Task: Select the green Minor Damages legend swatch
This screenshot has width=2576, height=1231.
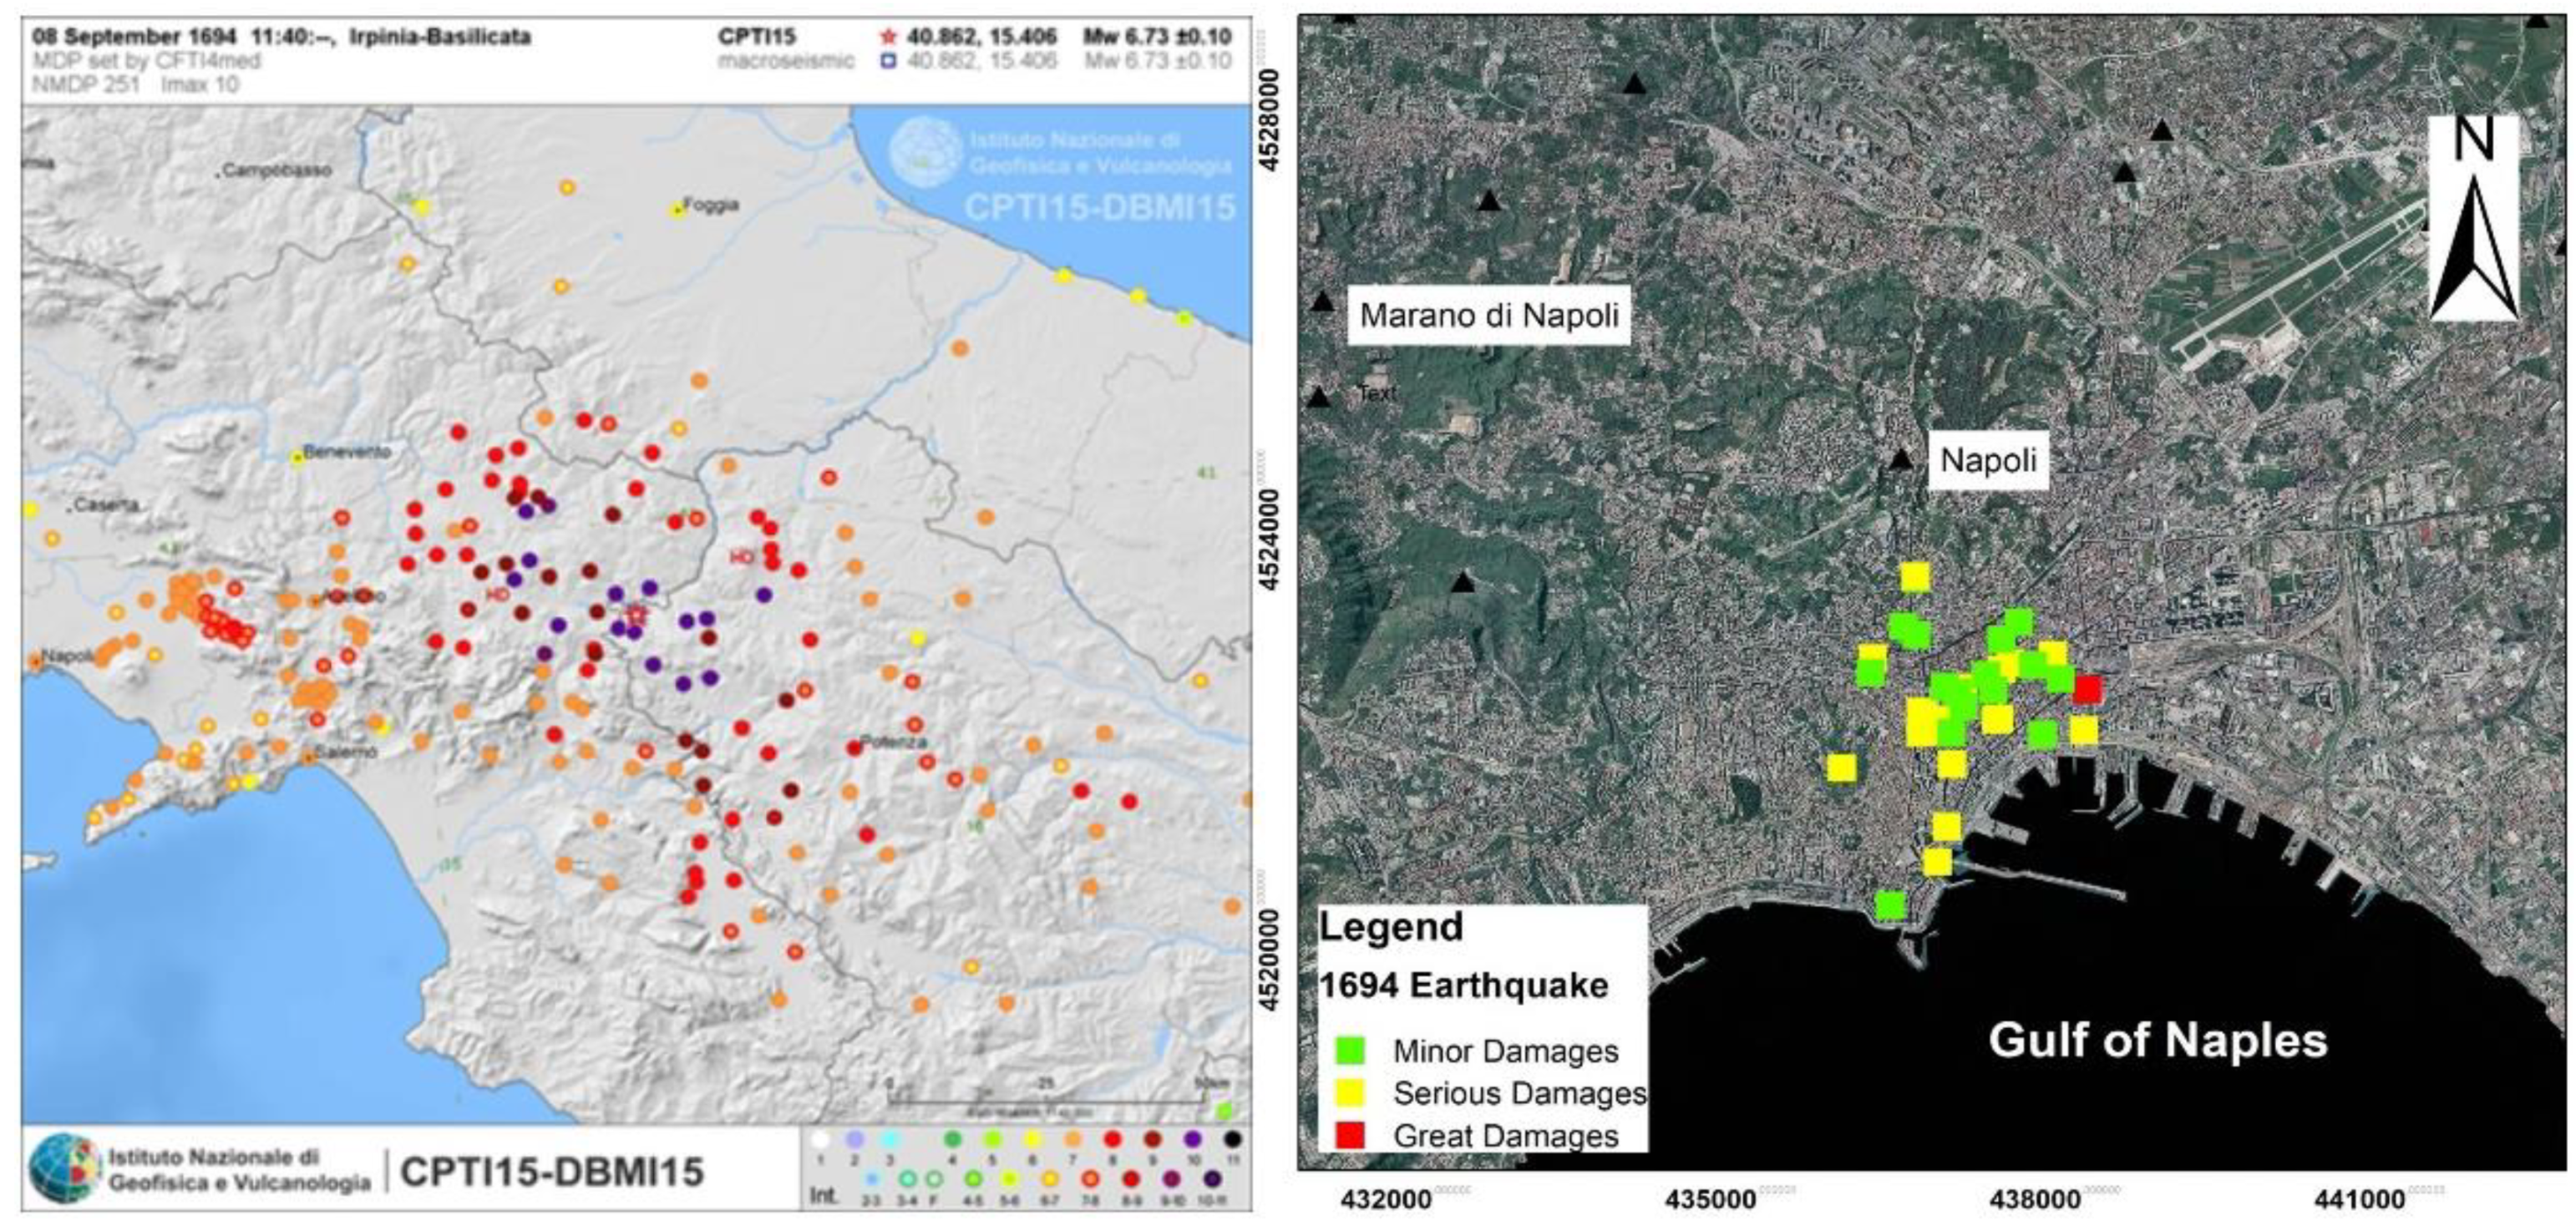Action: 1350,1050
